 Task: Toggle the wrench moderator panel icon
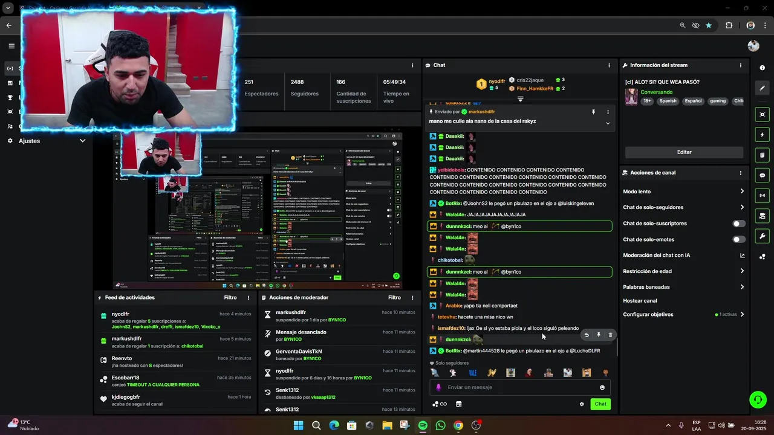click(763, 236)
